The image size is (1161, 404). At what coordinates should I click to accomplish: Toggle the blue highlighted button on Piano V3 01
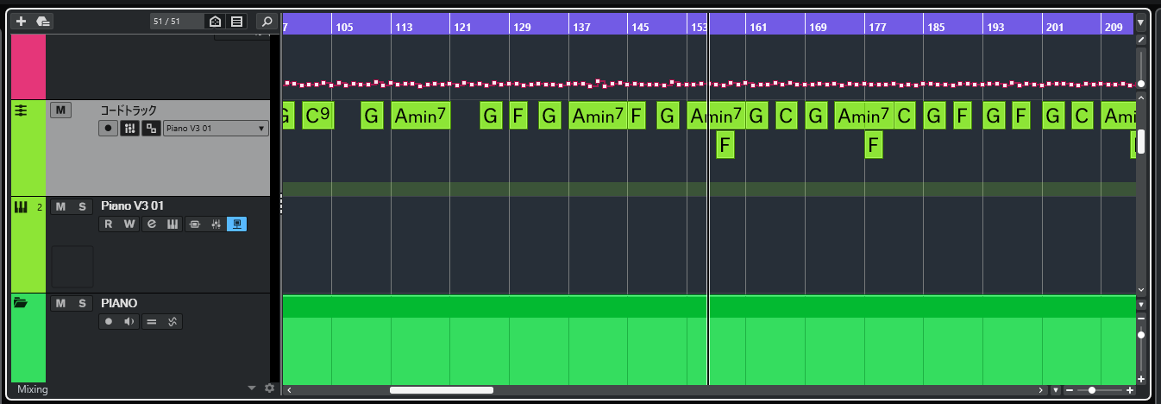236,224
